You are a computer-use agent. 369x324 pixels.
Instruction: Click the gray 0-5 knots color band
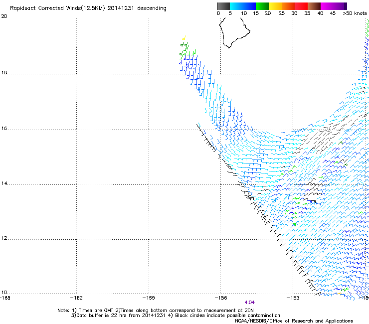pos(223,6)
